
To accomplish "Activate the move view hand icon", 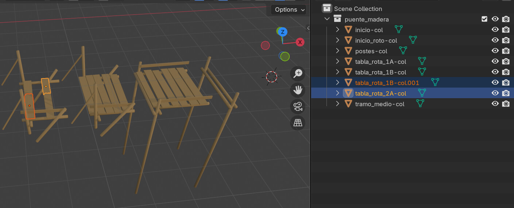I will tap(298, 90).
